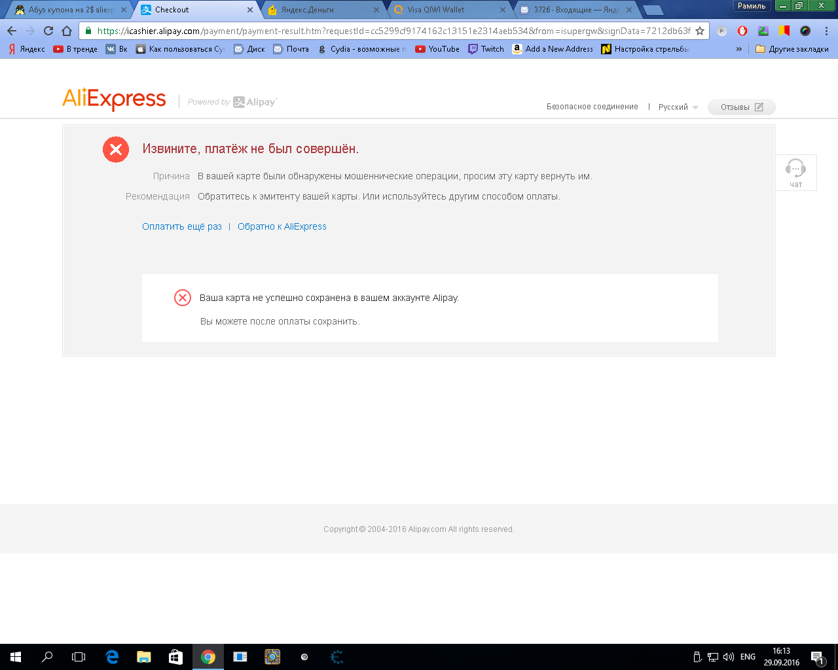The height and width of the screenshot is (670, 838).
Task: Open the Cydia - возможные bookmark
Action: [x=362, y=49]
